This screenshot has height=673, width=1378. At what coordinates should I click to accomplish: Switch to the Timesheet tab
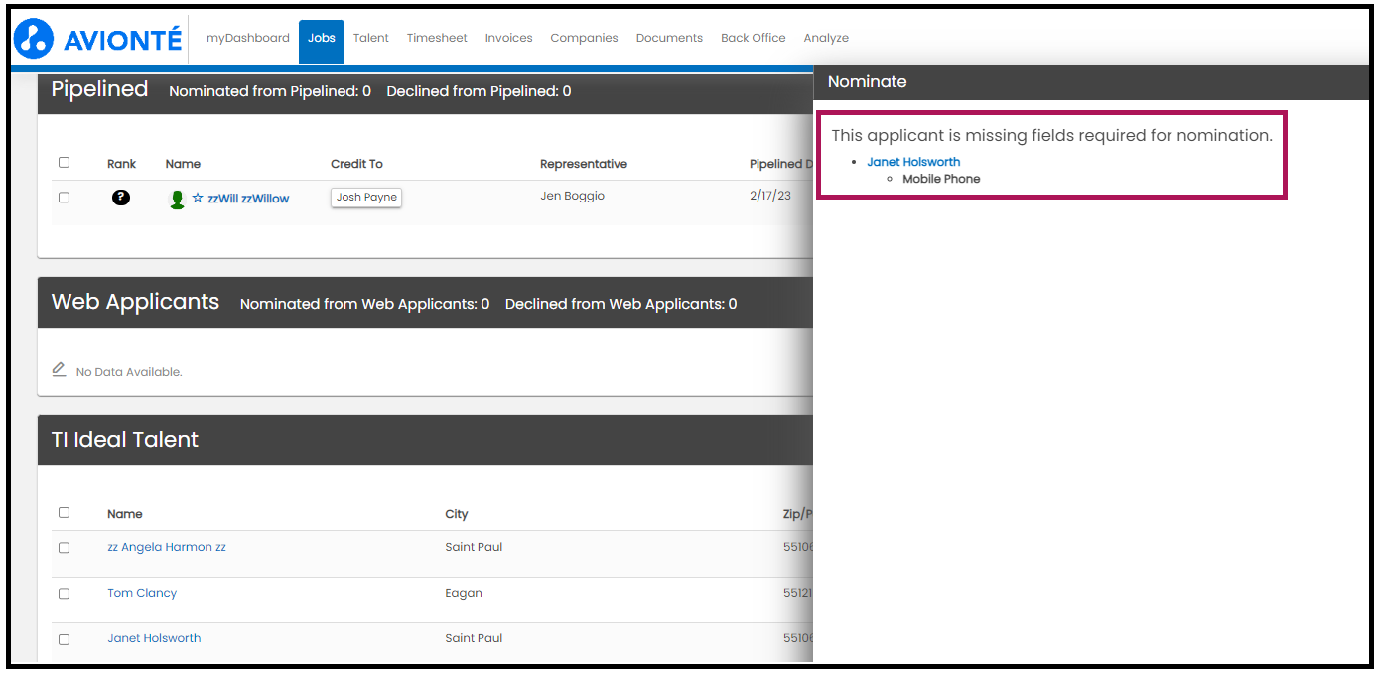tap(437, 39)
